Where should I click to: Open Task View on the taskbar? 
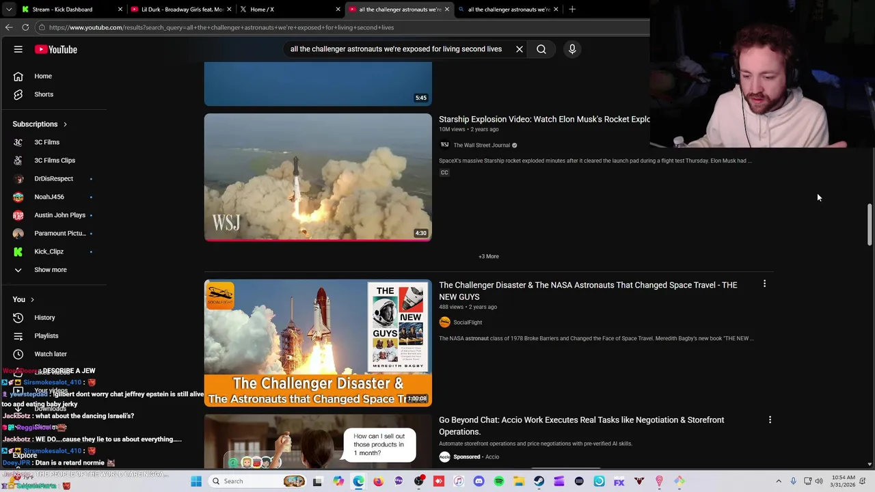pyautogui.click(x=317, y=481)
